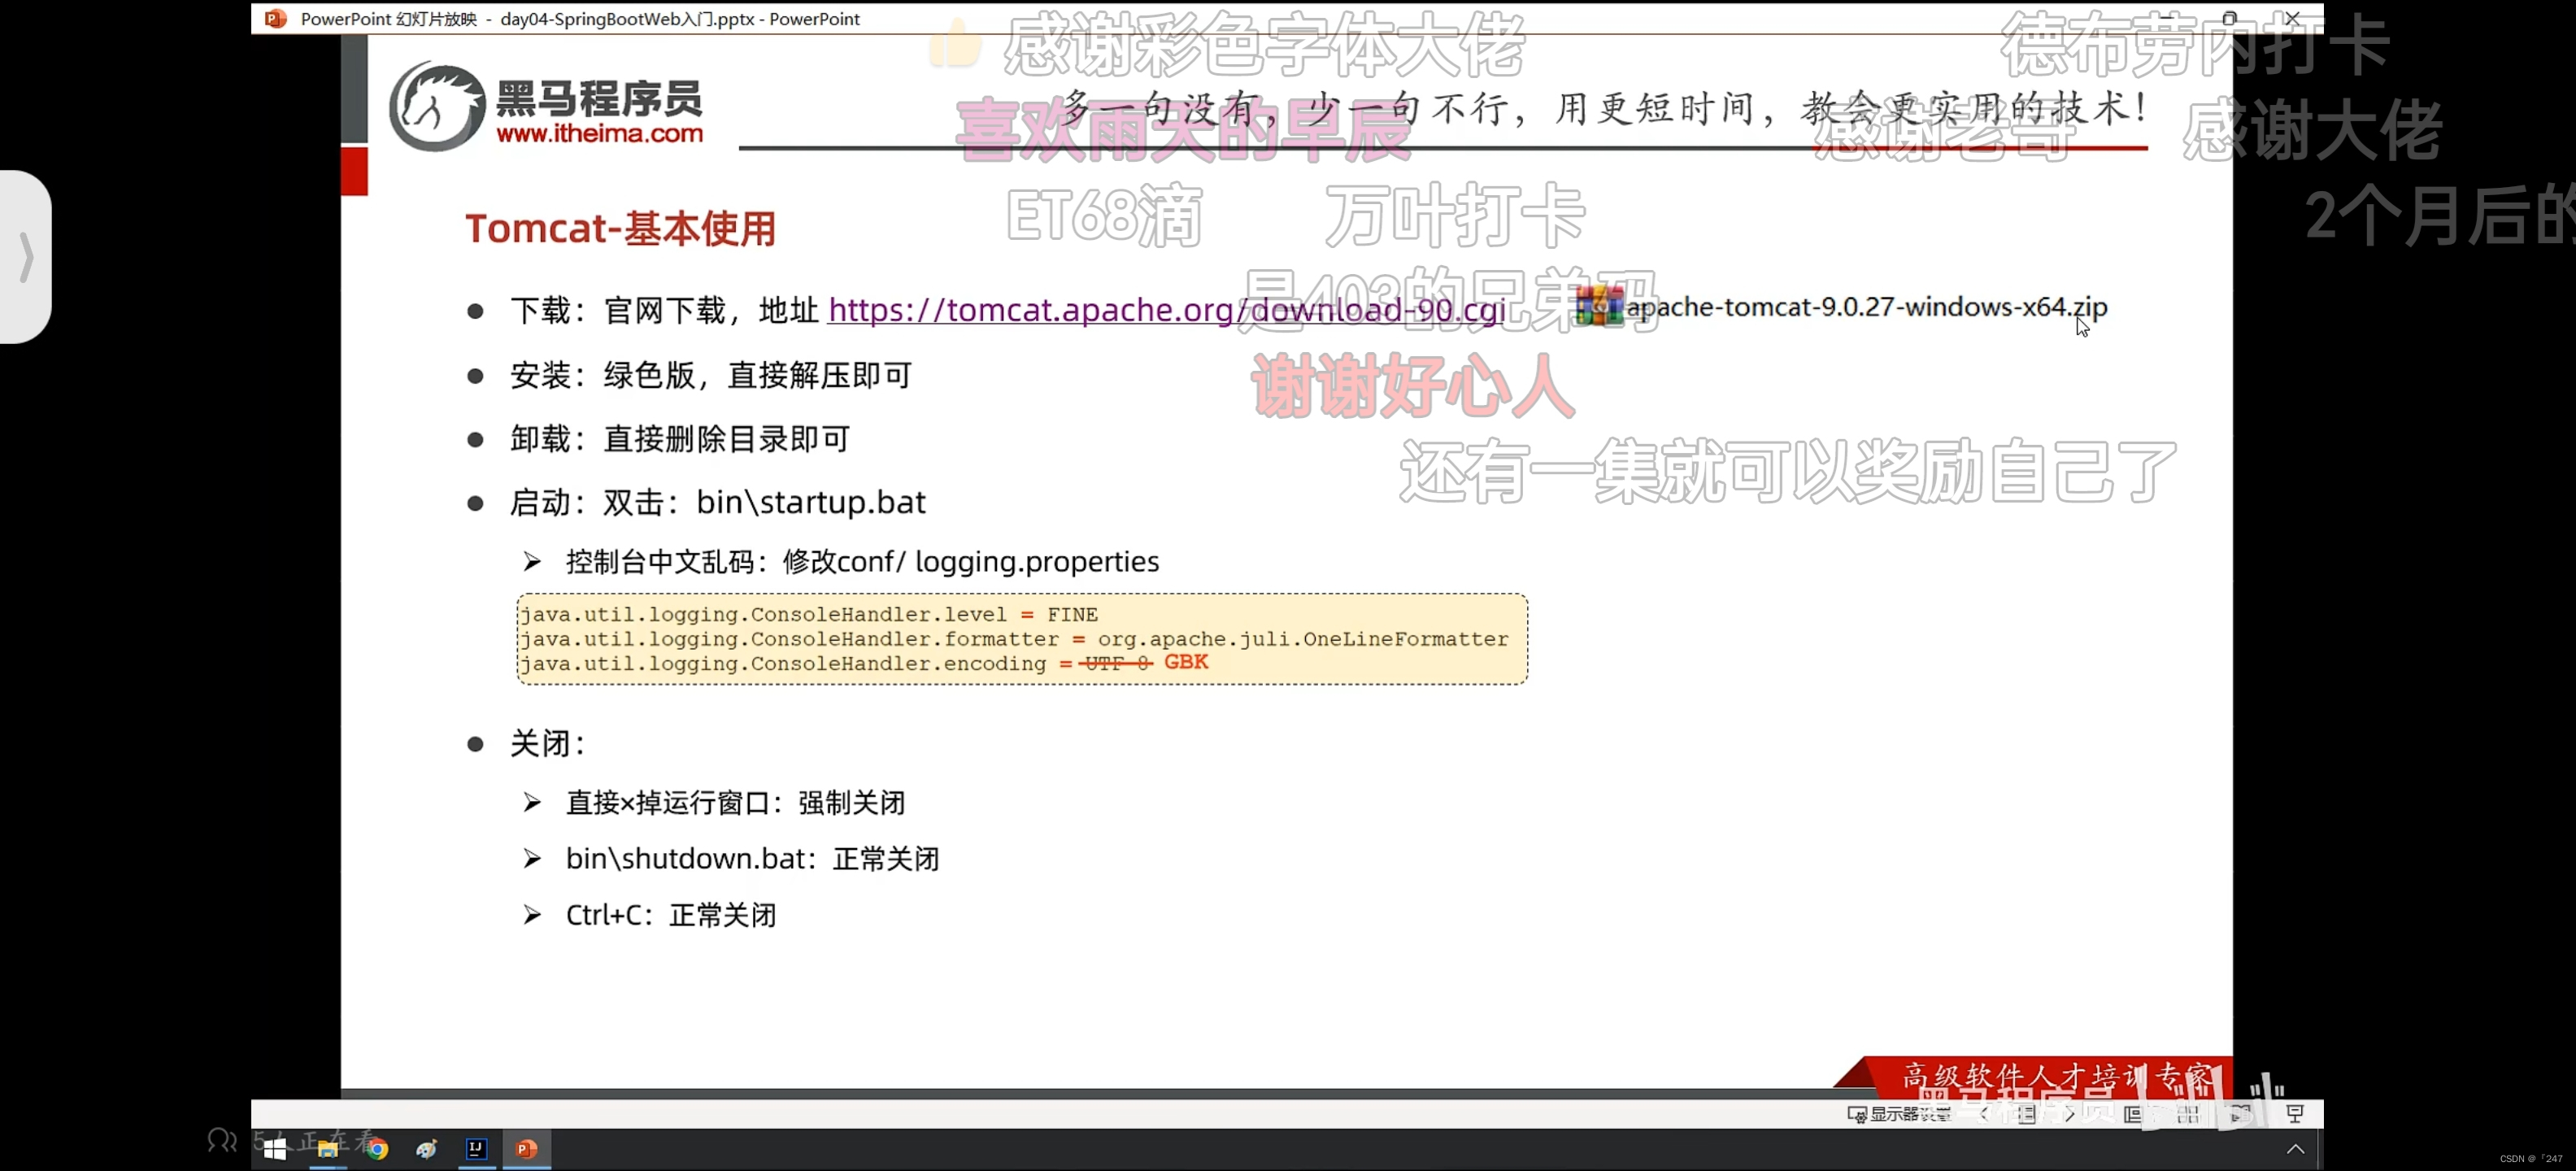Go to the previous slide arrow

coord(1985,1114)
